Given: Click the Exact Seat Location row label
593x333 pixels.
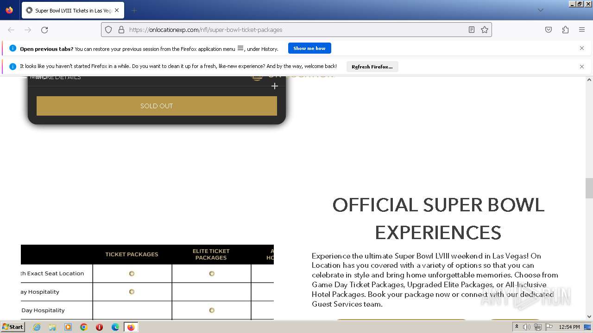Looking at the screenshot, I should pyautogui.click(x=52, y=273).
